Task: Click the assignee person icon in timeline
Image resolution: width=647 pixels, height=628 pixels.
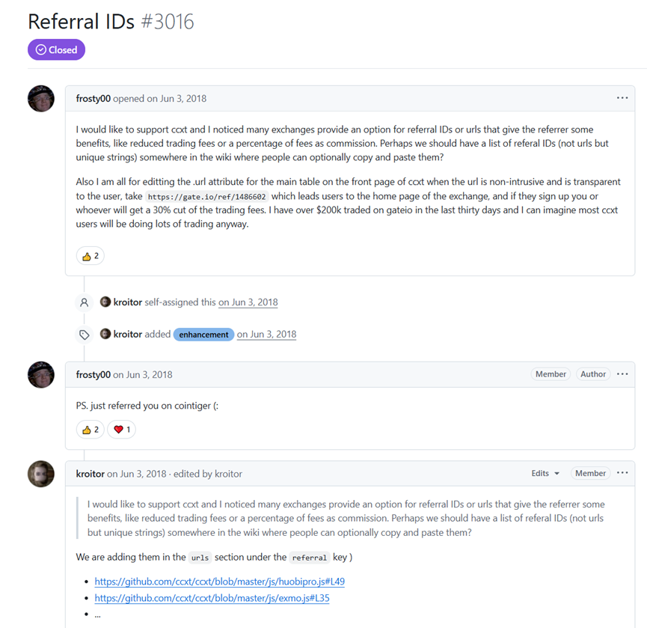Action: coord(85,302)
